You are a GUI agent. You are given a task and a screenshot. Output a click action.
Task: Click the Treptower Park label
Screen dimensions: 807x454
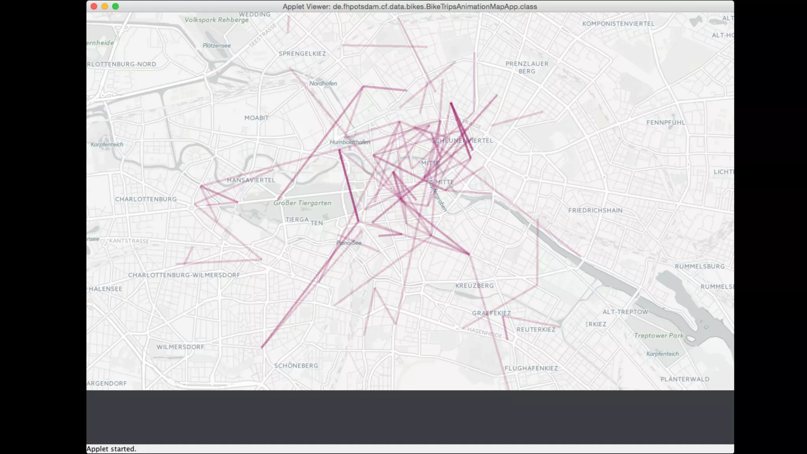[x=658, y=336]
